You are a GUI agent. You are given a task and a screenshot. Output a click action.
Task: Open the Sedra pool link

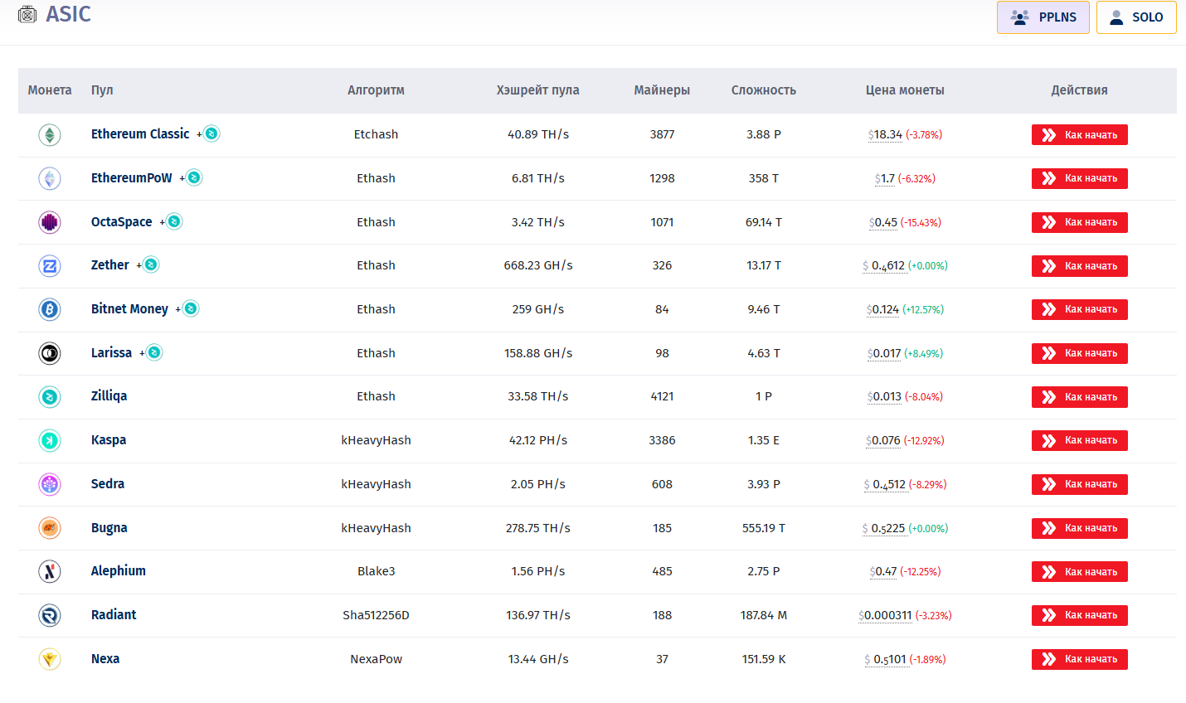point(108,483)
